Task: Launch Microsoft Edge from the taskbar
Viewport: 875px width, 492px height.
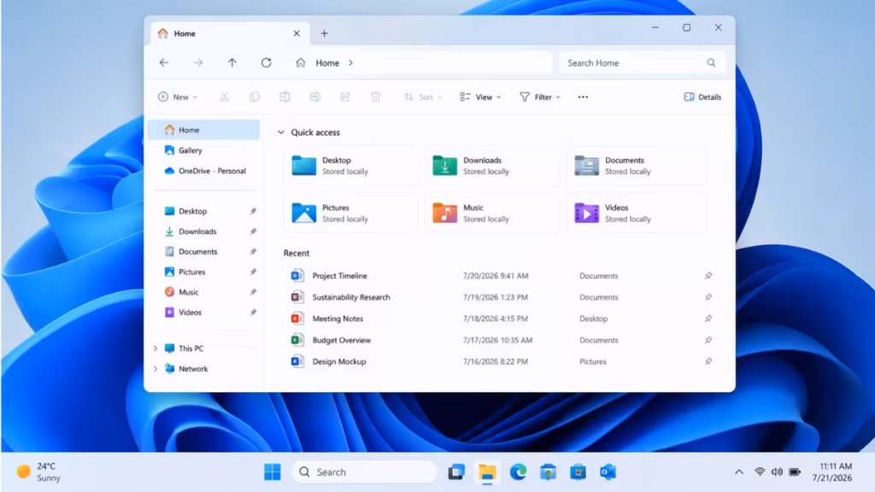Action: click(518, 471)
